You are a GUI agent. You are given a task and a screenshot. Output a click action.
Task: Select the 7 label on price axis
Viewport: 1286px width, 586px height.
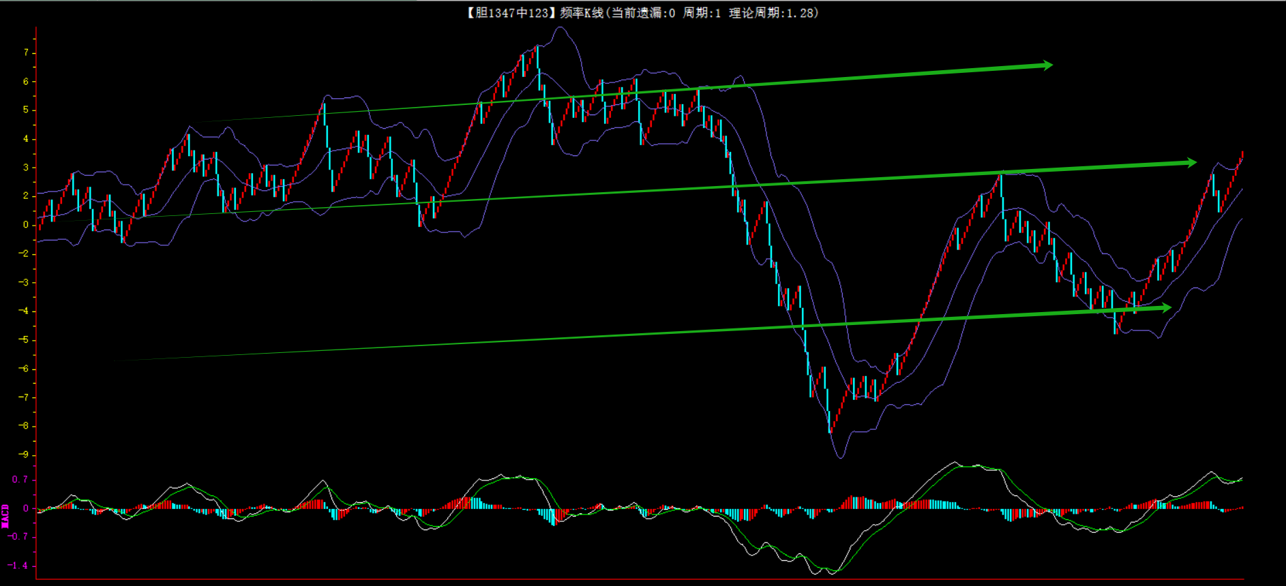(x=26, y=52)
